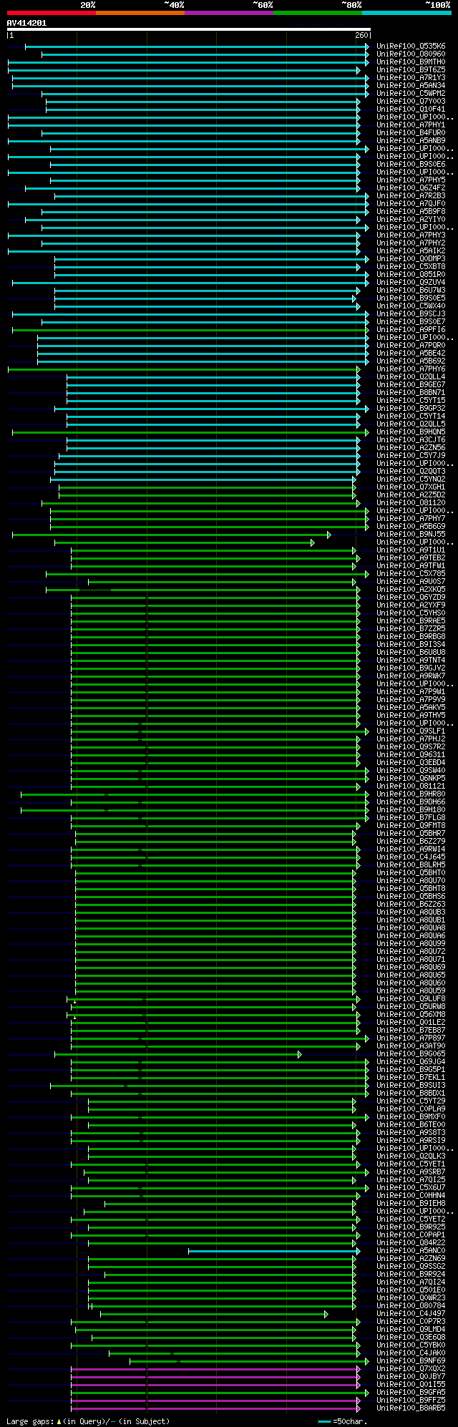458x1427 pixels.
Task: Choose hit UniRef100_A7PQR0
Action: pos(411,346)
